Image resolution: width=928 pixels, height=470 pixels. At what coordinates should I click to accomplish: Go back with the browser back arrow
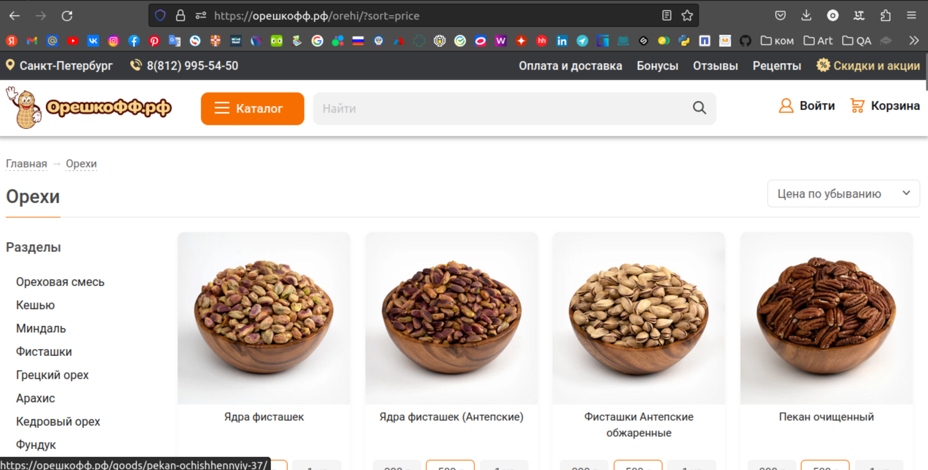pyautogui.click(x=15, y=16)
